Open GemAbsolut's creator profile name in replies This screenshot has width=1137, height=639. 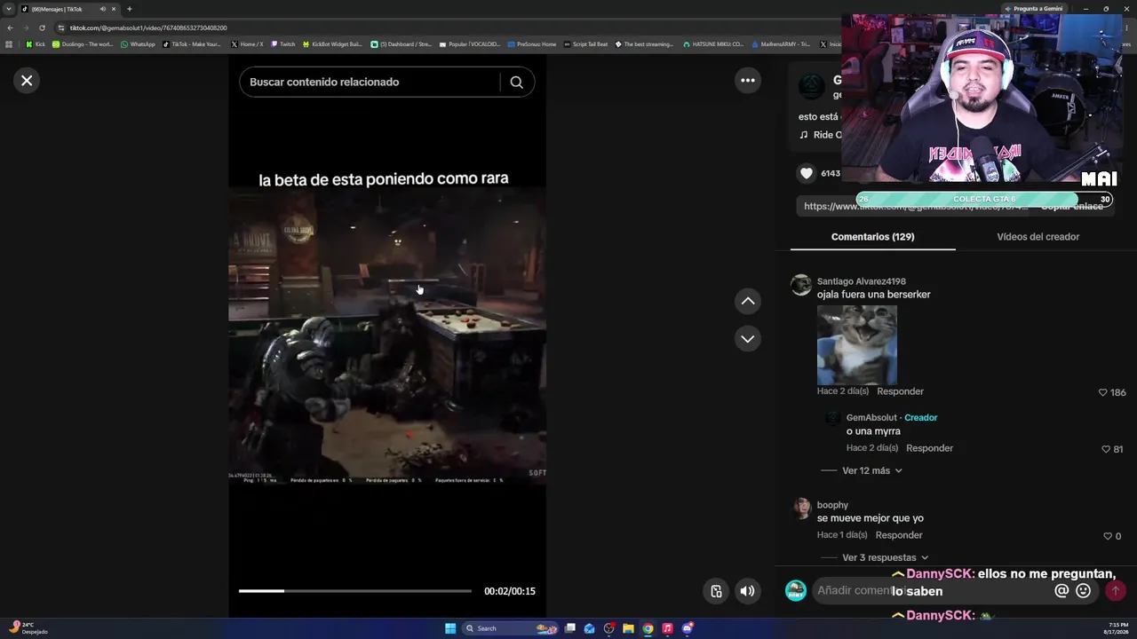(x=871, y=418)
